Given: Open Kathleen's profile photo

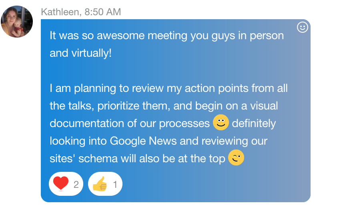Looking at the screenshot, I should [17, 22].
